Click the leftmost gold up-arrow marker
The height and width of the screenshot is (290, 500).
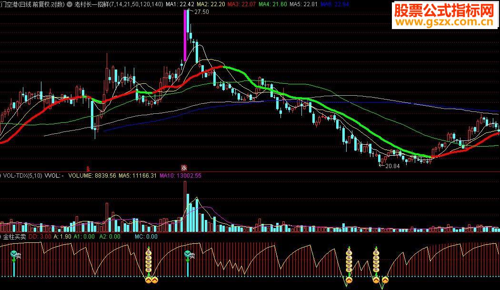click(x=148, y=280)
